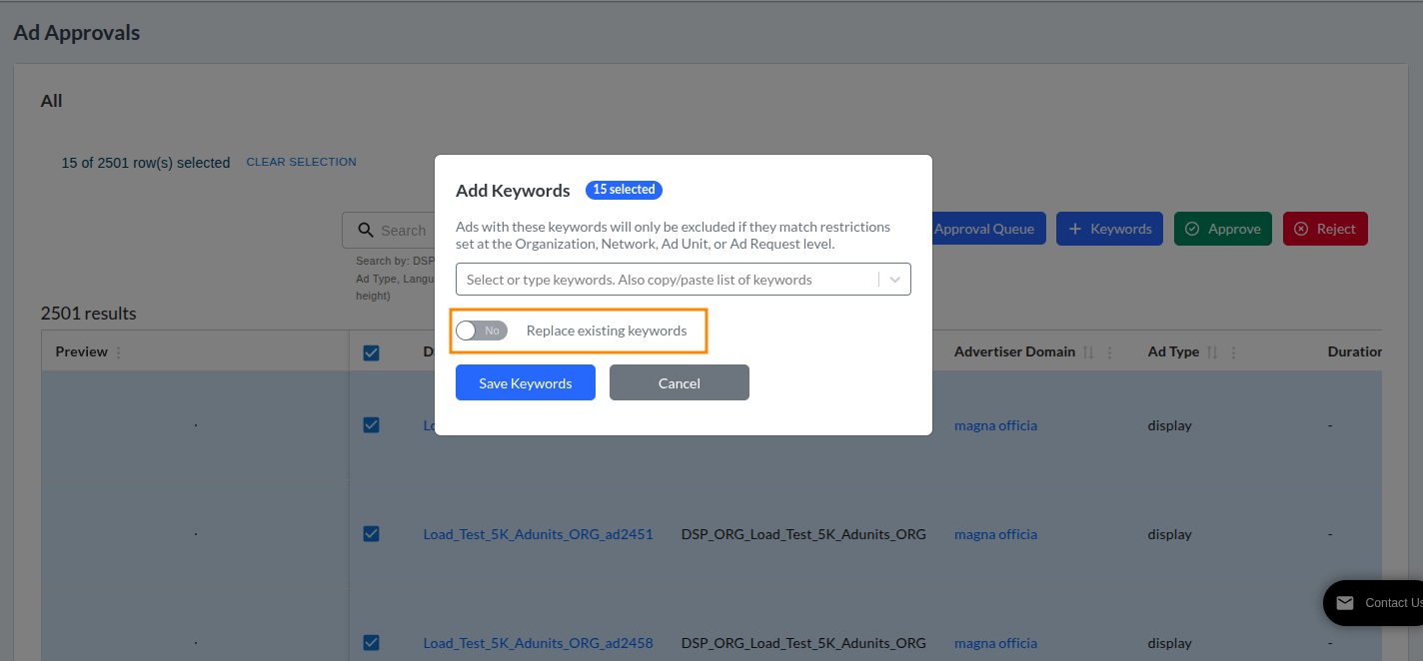Open Advertiser Domain column options menu
This screenshot has width=1423, height=661.
pos(1110,352)
